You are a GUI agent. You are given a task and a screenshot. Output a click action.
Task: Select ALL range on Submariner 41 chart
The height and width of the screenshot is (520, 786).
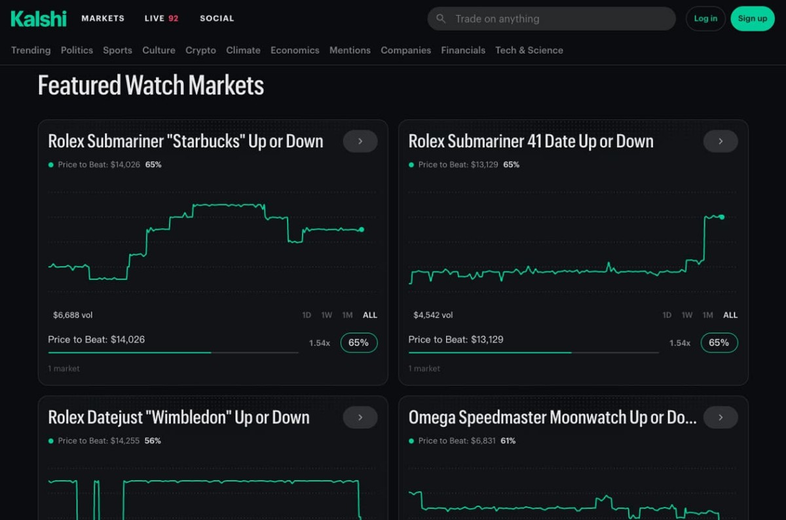(x=730, y=315)
